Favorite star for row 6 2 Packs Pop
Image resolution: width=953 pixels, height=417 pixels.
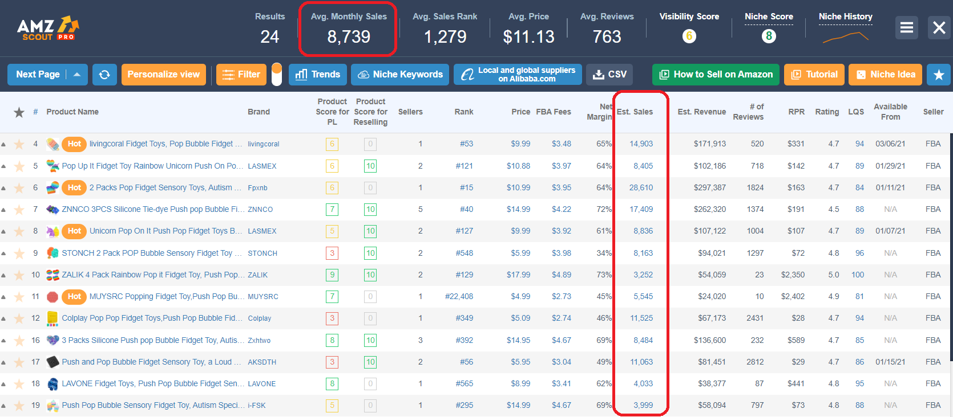point(19,188)
